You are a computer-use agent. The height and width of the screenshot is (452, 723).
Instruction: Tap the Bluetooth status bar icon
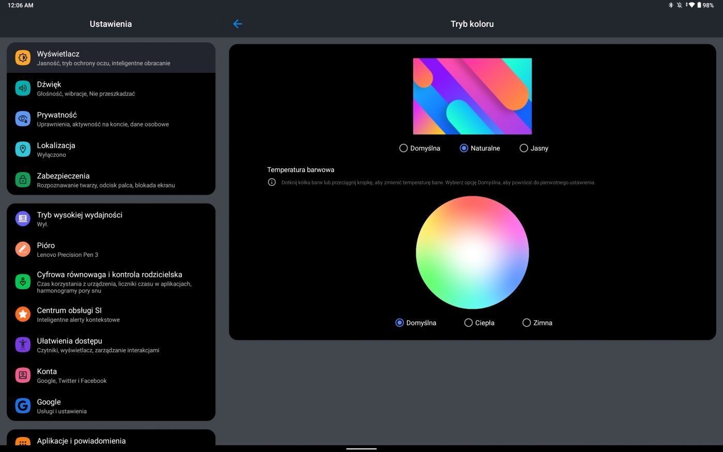tap(671, 5)
